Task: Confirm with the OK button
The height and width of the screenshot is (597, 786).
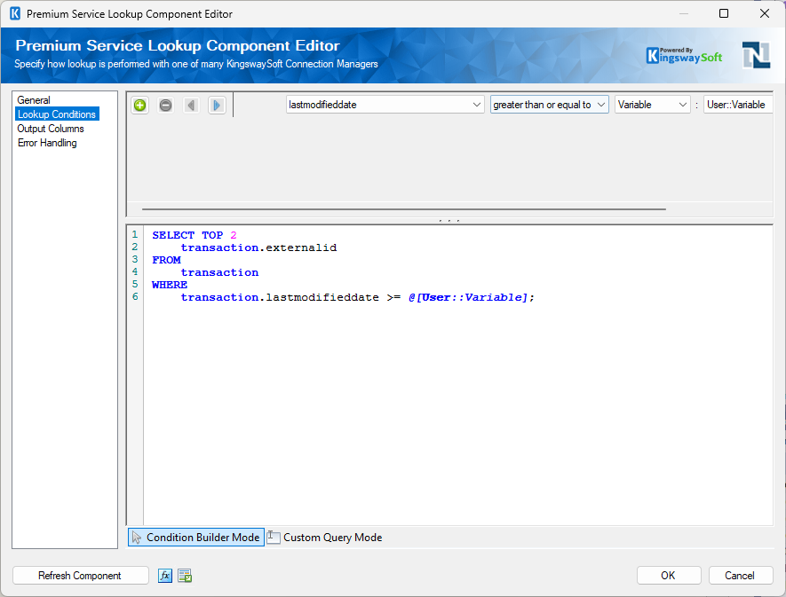Action: [668, 576]
